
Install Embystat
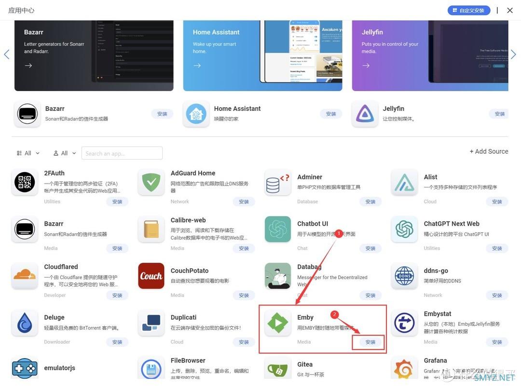click(x=497, y=342)
